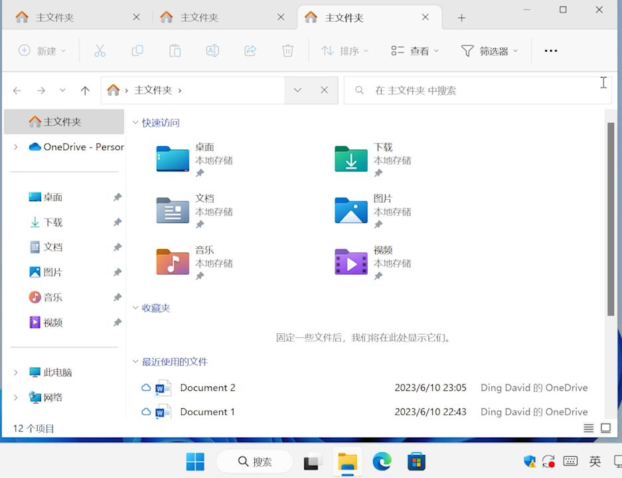Click the navigate-up arrow icon

tap(86, 90)
